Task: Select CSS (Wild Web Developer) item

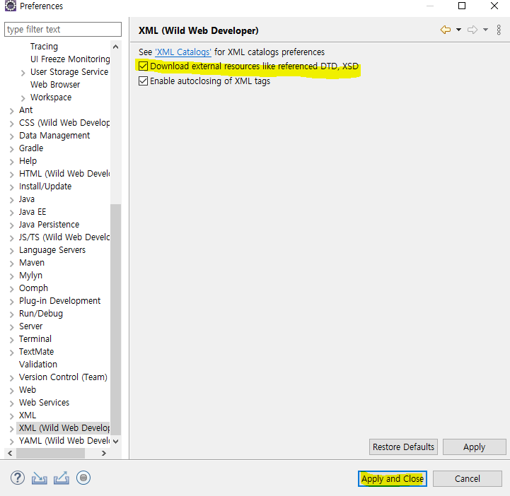Action: click(x=64, y=123)
